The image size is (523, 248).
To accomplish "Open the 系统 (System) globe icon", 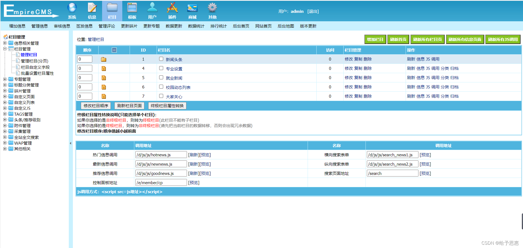I will point(72,8).
